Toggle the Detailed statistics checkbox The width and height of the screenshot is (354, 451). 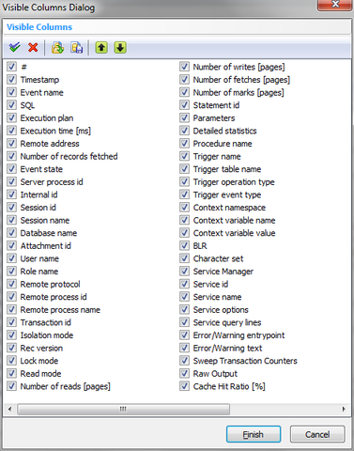[x=184, y=131]
